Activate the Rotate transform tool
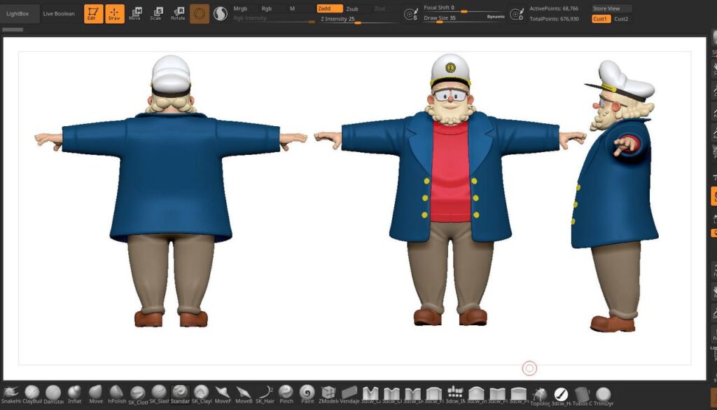 pyautogui.click(x=178, y=13)
